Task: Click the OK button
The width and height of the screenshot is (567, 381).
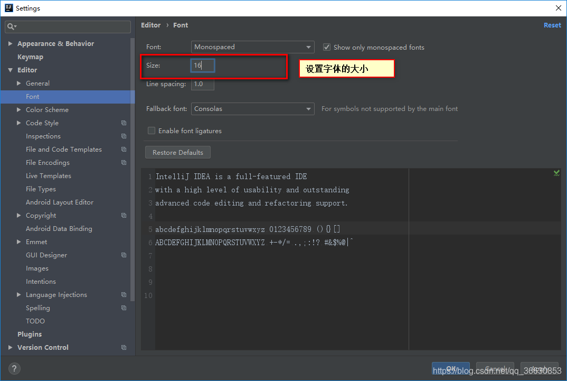Action: (x=450, y=369)
